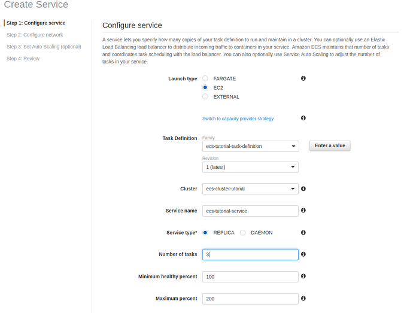419x313 pixels.
Task: Click the Service name label
Action: click(x=181, y=211)
